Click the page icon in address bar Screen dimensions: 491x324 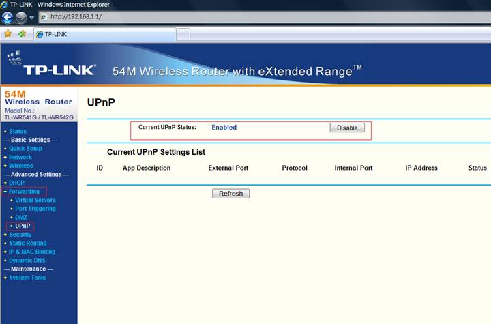point(44,17)
